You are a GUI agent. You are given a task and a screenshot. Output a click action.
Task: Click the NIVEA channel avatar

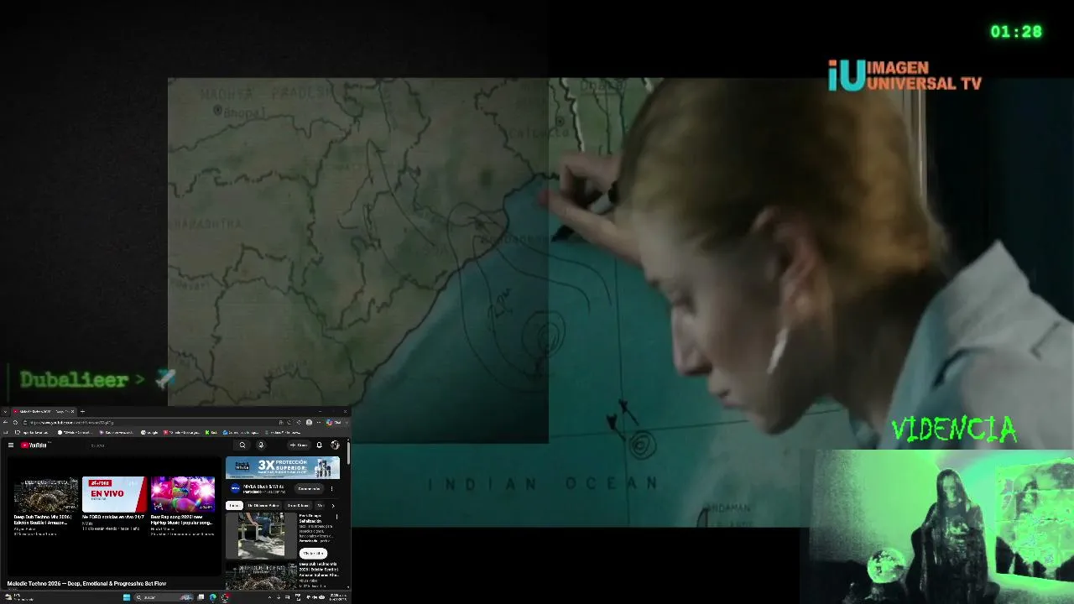[x=235, y=488]
